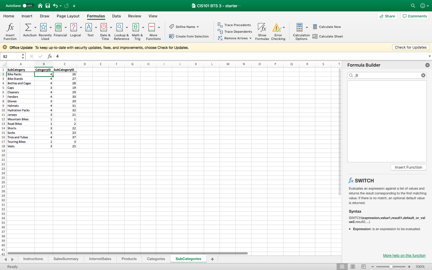Click Calculate Sheet

point(328,36)
